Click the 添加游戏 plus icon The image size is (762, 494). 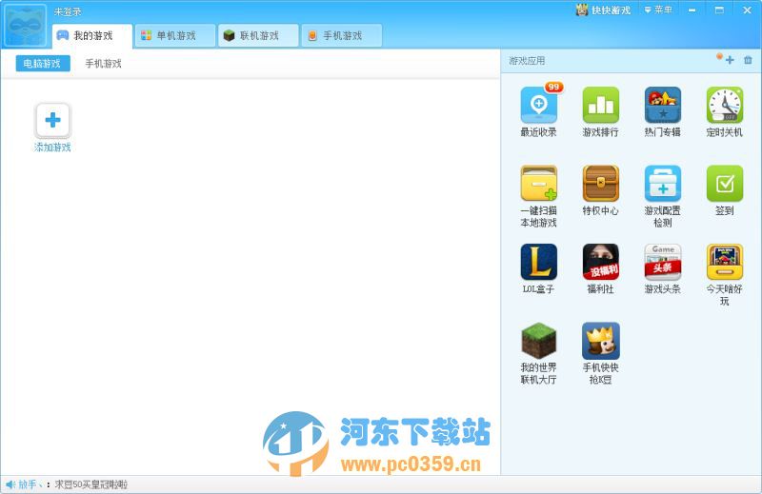[52, 120]
